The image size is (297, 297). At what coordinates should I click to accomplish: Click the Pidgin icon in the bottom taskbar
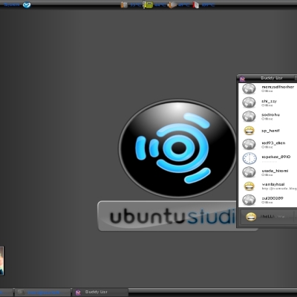78,293
